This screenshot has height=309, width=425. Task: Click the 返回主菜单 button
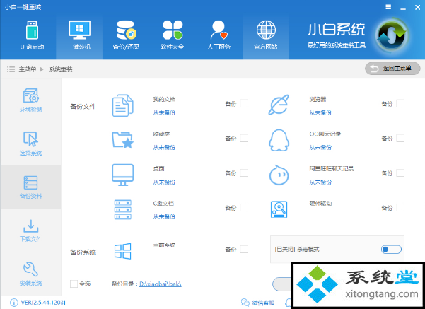pyautogui.click(x=392, y=69)
